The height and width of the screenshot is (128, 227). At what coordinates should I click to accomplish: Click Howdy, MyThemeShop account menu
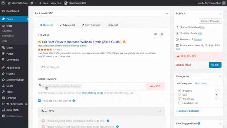click(x=211, y=3)
